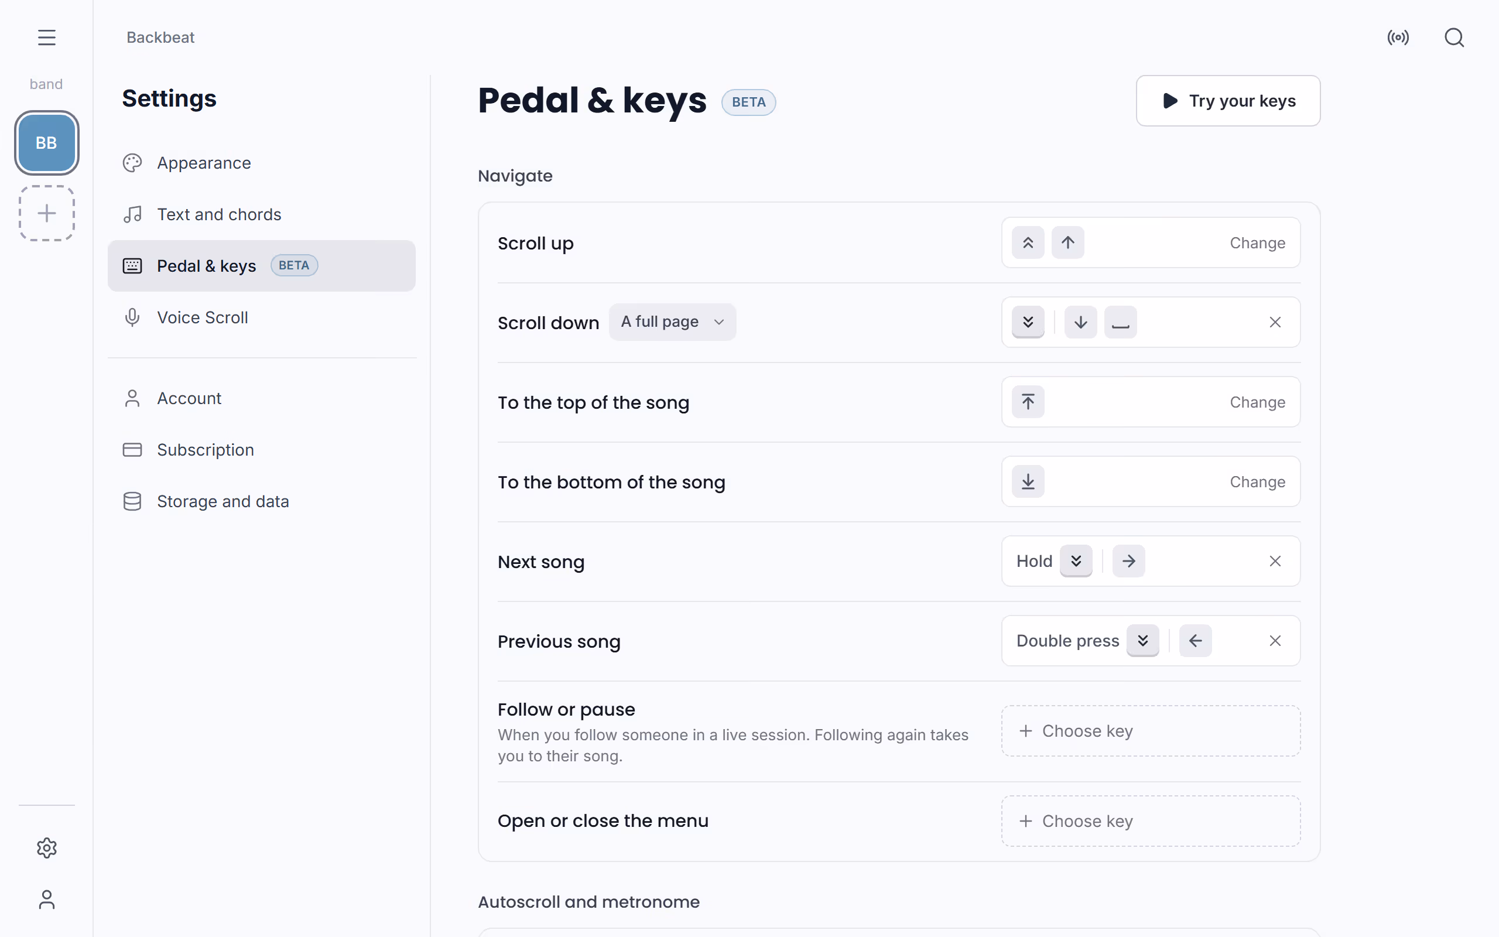Viewport: 1499px width, 937px height.
Task: Open profile via bottom user icon
Action: [46, 899]
